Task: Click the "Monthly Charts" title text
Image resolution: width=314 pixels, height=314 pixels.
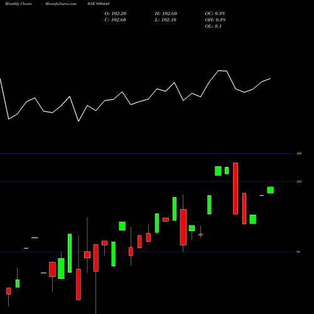Action: point(18,4)
